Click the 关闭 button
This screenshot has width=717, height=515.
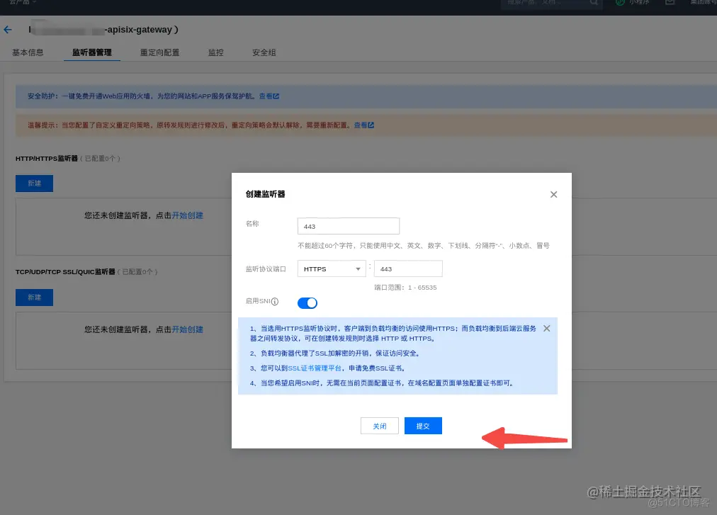pyautogui.click(x=380, y=426)
